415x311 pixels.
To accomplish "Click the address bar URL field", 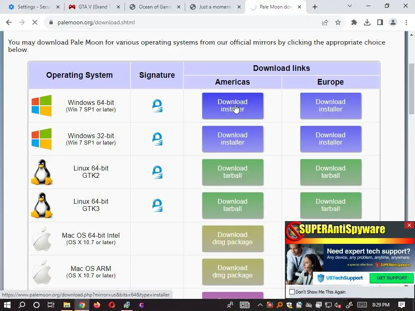I will 183,23.
